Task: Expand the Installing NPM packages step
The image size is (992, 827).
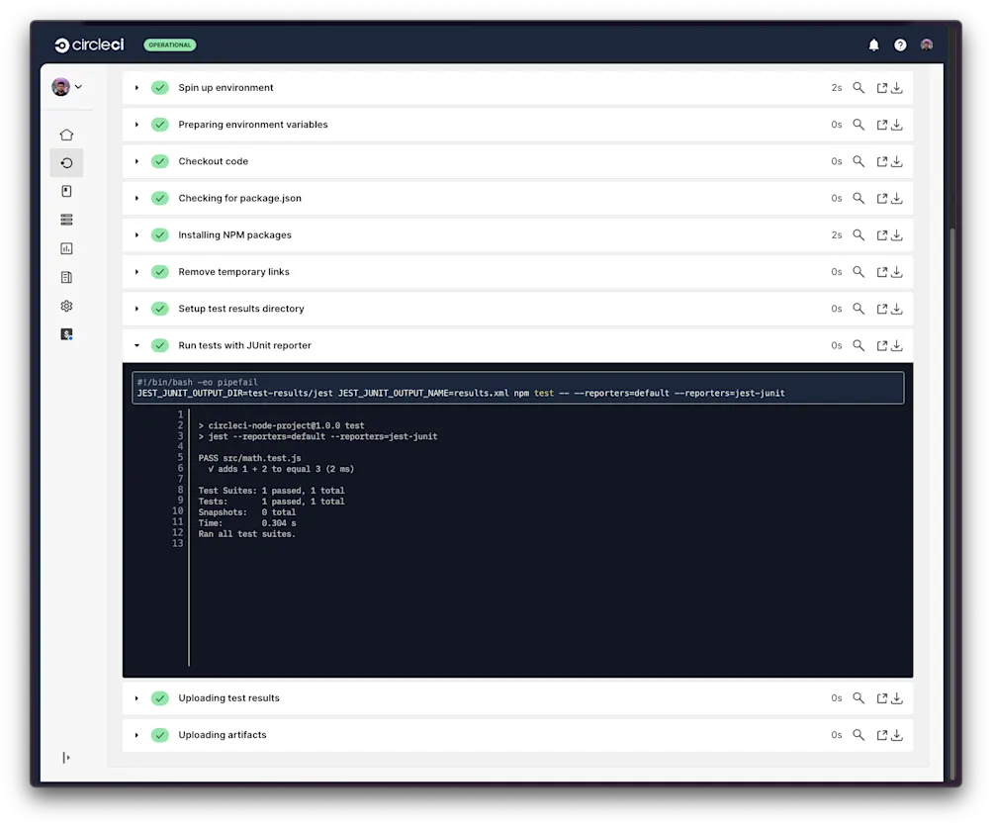Action: pyautogui.click(x=136, y=234)
